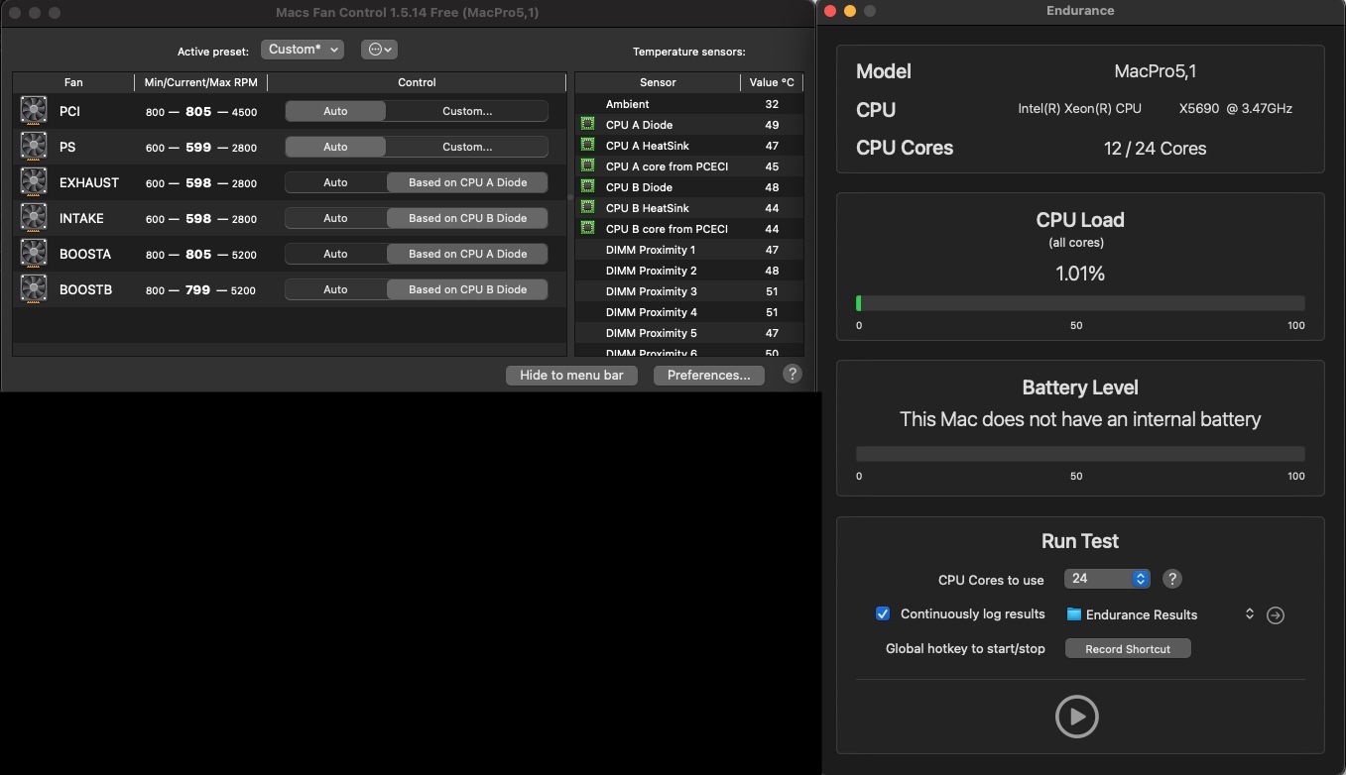The height and width of the screenshot is (775, 1346).
Task: Sort by the Sensor column header
Action: coord(658,82)
